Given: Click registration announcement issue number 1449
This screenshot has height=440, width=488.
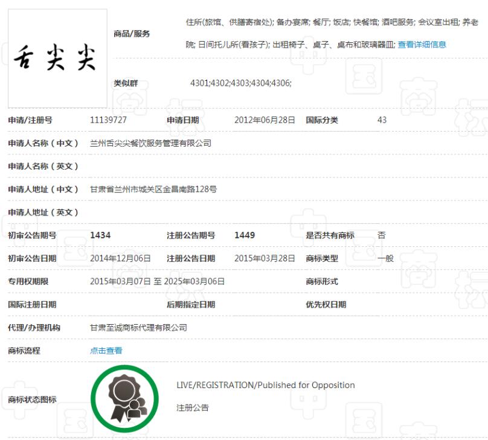Looking at the screenshot, I should coord(245,235).
